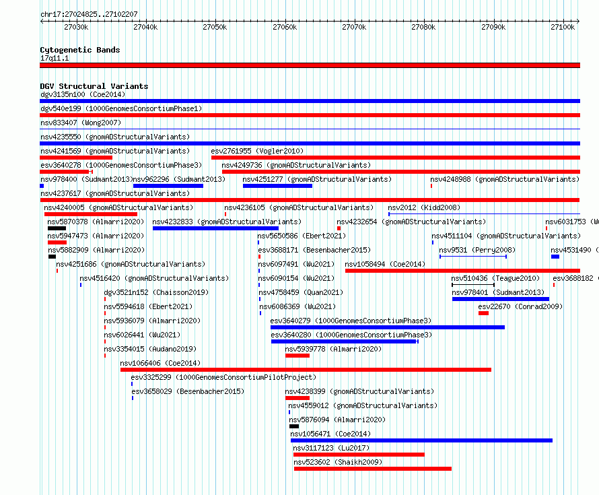599x495 pixels.
Task: Select nsv6026441 (Wu2021) label
Action: pyautogui.click(x=142, y=335)
